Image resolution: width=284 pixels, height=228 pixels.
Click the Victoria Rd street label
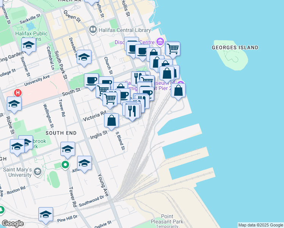click(95, 116)
